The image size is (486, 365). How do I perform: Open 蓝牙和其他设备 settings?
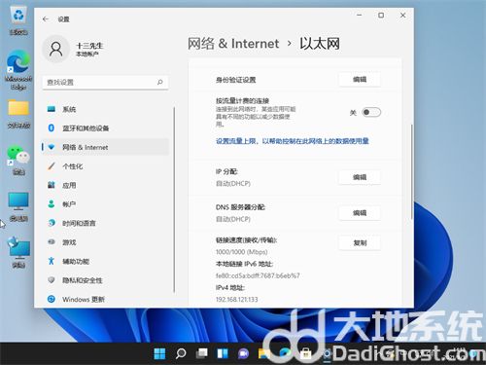[x=106, y=128]
